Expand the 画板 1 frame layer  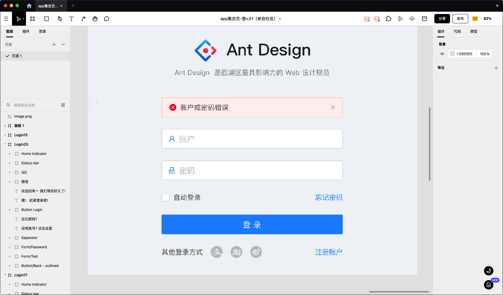click(x=5, y=126)
